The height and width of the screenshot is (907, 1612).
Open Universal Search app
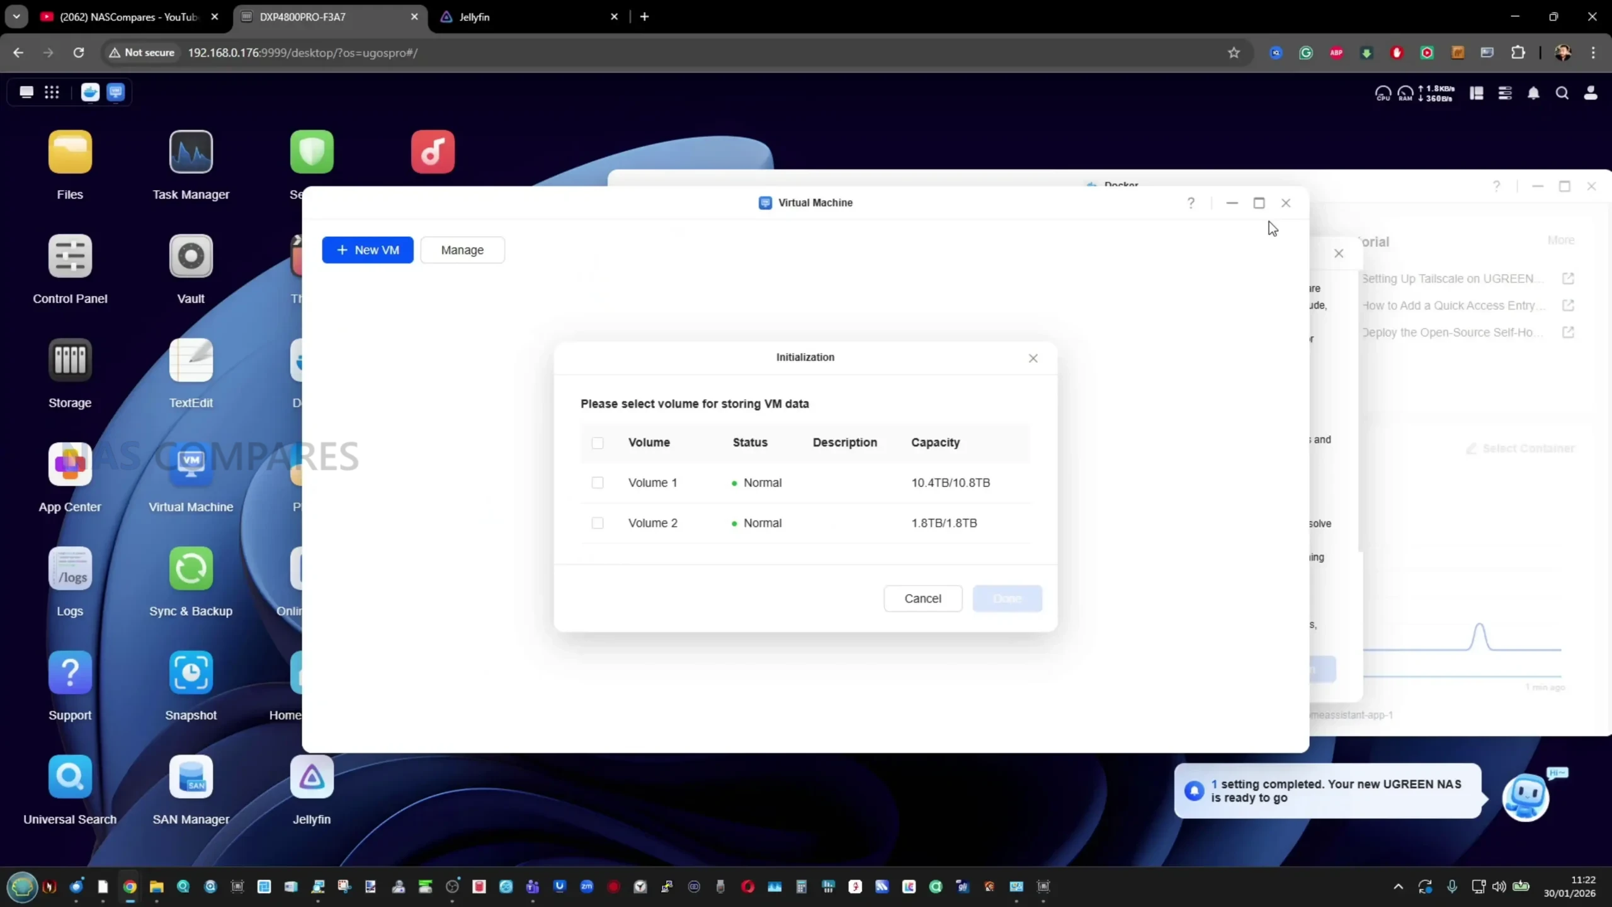point(70,777)
